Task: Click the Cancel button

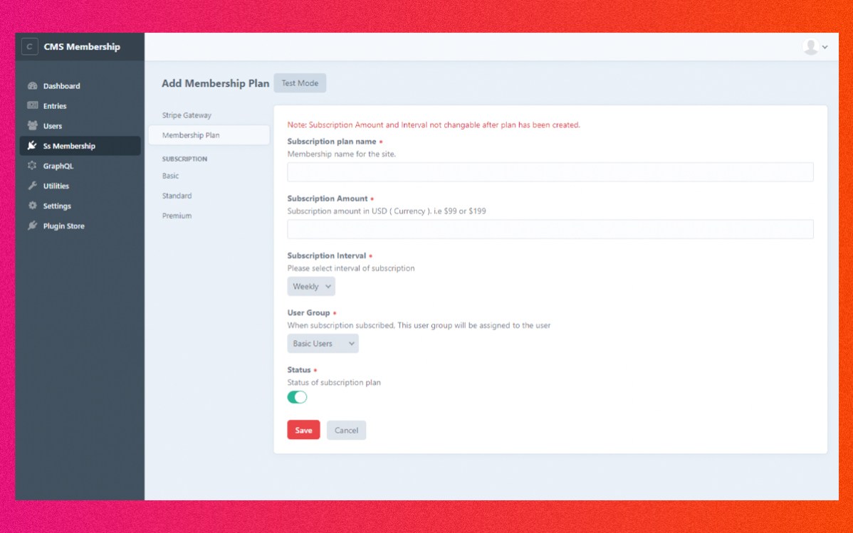Action: click(x=346, y=431)
